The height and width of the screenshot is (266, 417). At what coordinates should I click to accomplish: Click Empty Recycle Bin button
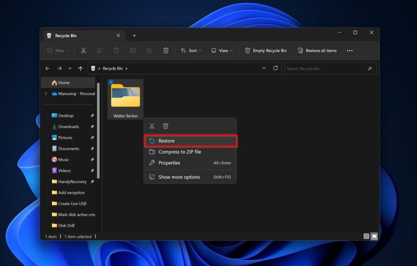pos(266,51)
